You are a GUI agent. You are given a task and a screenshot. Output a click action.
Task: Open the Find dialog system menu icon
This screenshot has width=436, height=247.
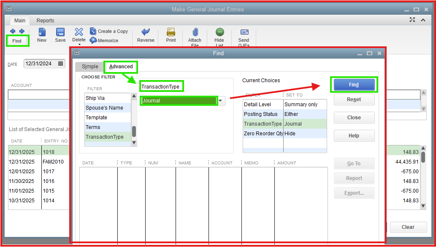pyautogui.click(x=77, y=53)
